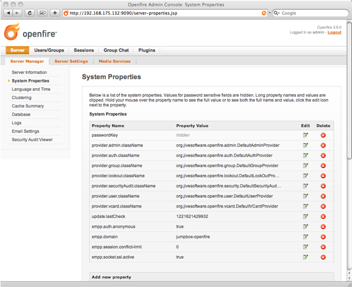Image resolution: width=352 pixels, height=287 pixels.
Task: Edit xmpp.domain property
Action: click(305, 237)
